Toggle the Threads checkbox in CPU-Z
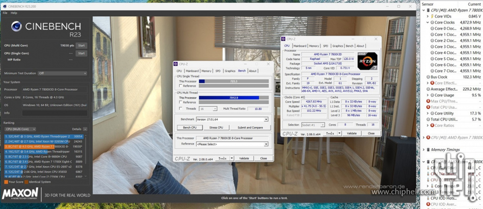This screenshot has width=483, height=209. pos(181,108)
